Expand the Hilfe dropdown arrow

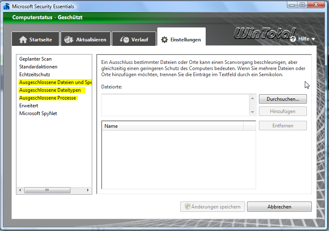(x=313, y=39)
